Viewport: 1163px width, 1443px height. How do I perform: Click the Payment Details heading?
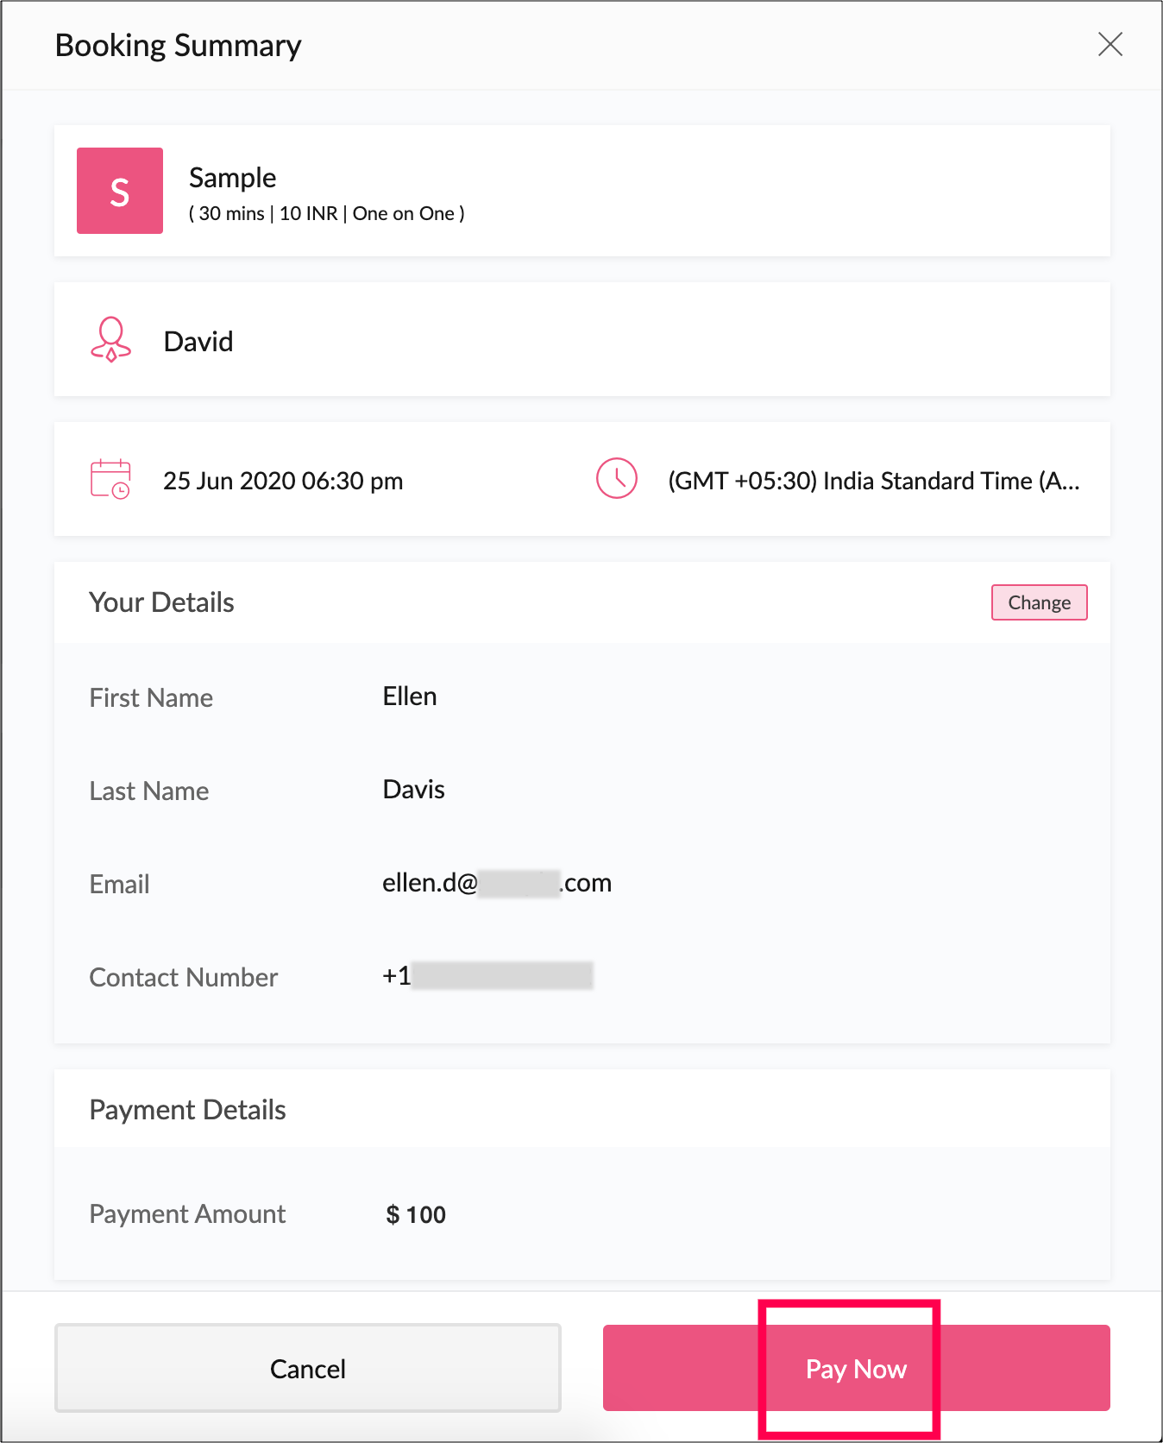pyautogui.click(x=188, y=1110)
